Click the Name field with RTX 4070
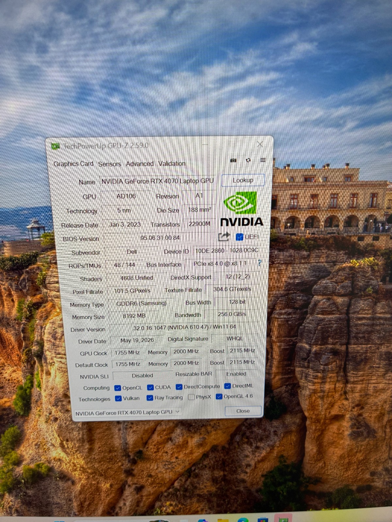 point(157,181)
